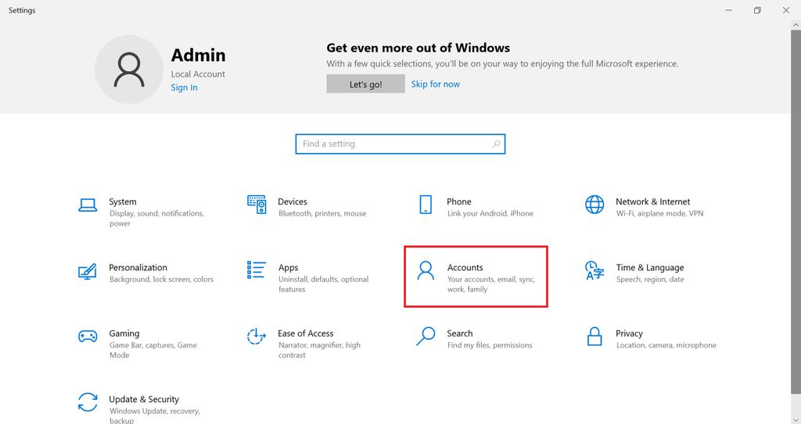Open the Network & Internet globe icon
The height and width of the screenshot is (424, 801).
pyautogui.click(x=594, y=205)
